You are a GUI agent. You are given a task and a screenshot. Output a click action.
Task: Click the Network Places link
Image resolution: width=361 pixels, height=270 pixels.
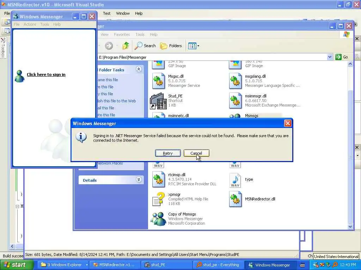110,163
